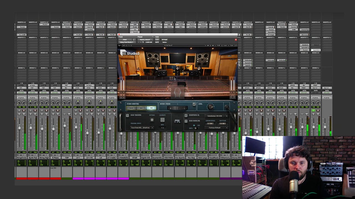Click the Head Modeling icon button
The width and height of the screenshot is (355, 199).
tap(186, 121)
